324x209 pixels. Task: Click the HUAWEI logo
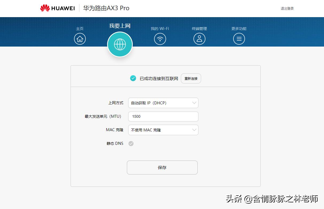click(x=57, y=8)
